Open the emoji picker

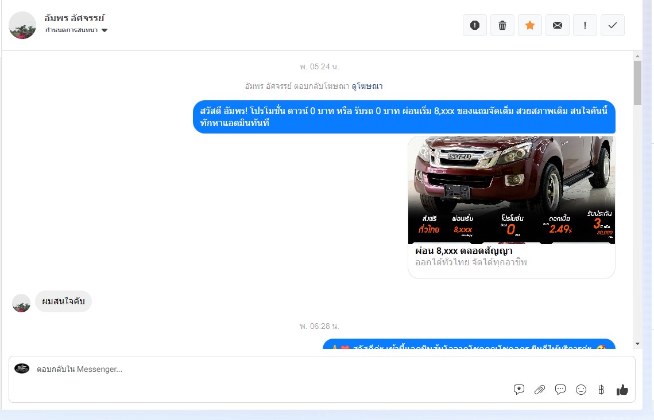click(x=581, y=390)
